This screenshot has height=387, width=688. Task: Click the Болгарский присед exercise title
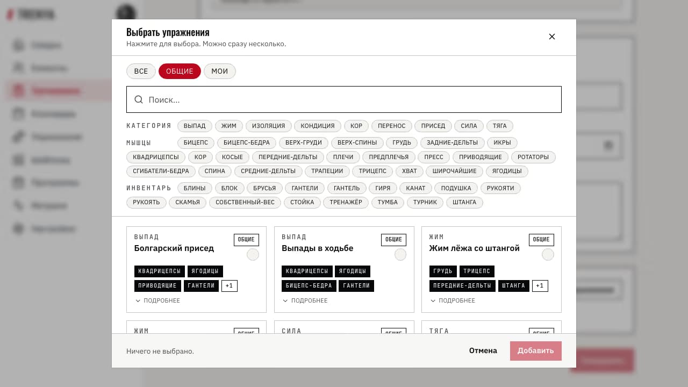pos(174,248)
